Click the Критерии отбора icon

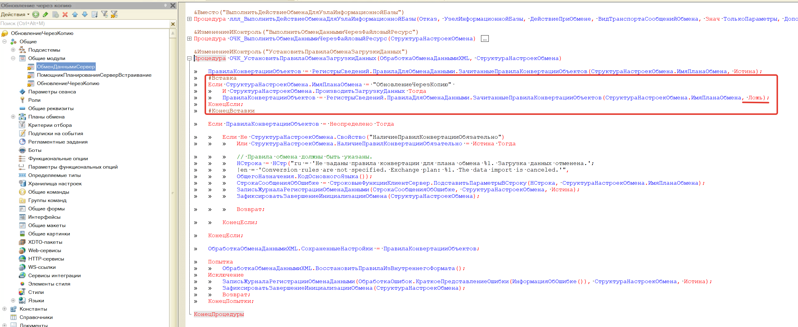tap(22, 125)
